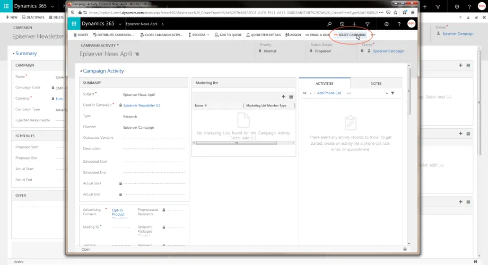
Task: Click Deactivate in background campaign window
Action: (x=33, y=17)
